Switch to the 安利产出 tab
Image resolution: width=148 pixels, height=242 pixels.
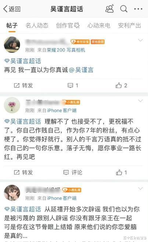[130, 25]
